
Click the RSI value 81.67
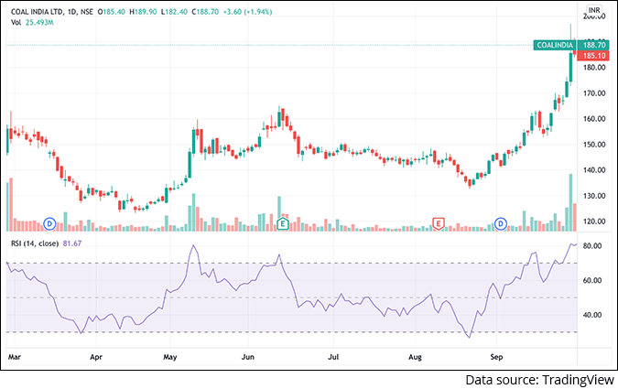click(72, 243)
